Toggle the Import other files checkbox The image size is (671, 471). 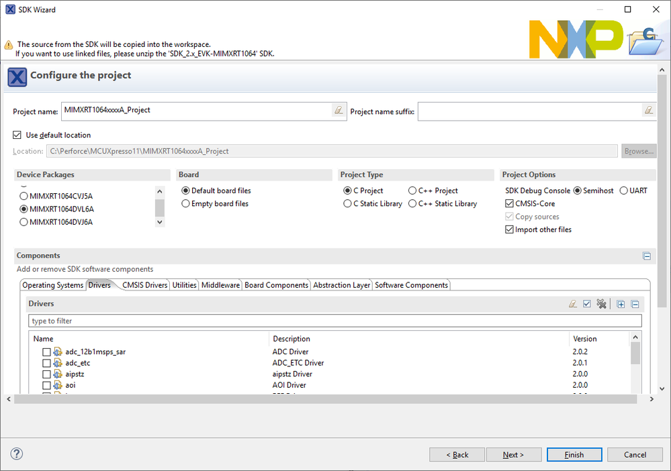(x=509, y=229)
